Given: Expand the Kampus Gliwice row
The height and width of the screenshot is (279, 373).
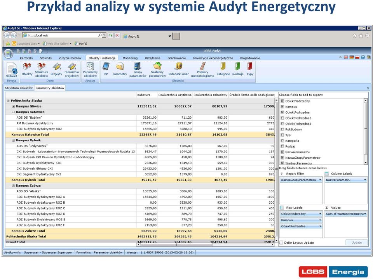Looking at the screenshot, I should (x=14, y=106).
